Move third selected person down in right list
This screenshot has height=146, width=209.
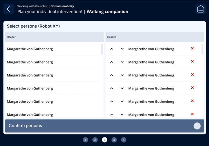click(x=122, y=75)
